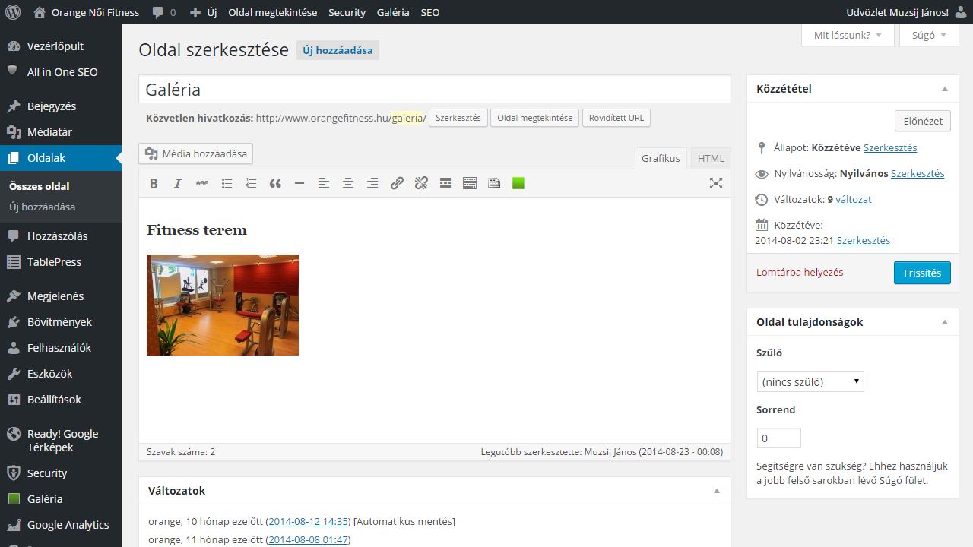
Task: Click the Média hozzáadása button
Action: [196, 153]
